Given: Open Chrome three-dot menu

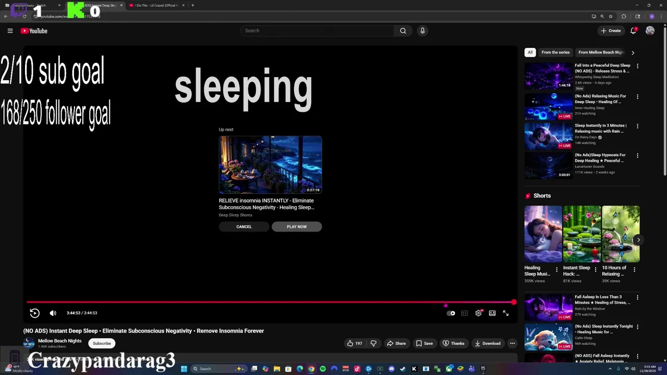Looking at the screenshot, I should pyautogui.click(x=661, y=16).
